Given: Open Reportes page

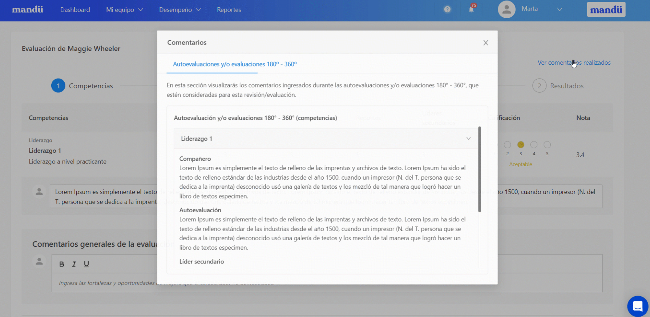Looking at the screenshot, I should click(229, 10).
